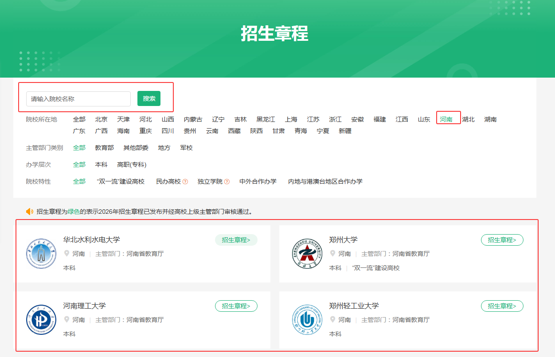This screenshot has height=357, width=555.
Task: Click the location pin icon in 郑州大学 card
Action: [332, 254]
